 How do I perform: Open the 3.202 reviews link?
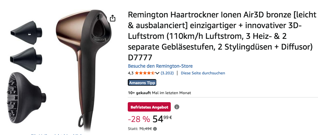[x=167, y=73]
